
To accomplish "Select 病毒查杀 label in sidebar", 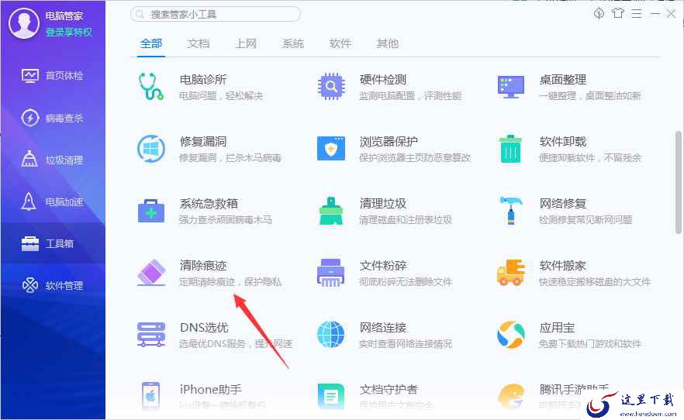I will tap(64, 118).
